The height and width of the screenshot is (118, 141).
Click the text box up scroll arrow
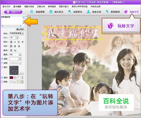tap(23, 17)
